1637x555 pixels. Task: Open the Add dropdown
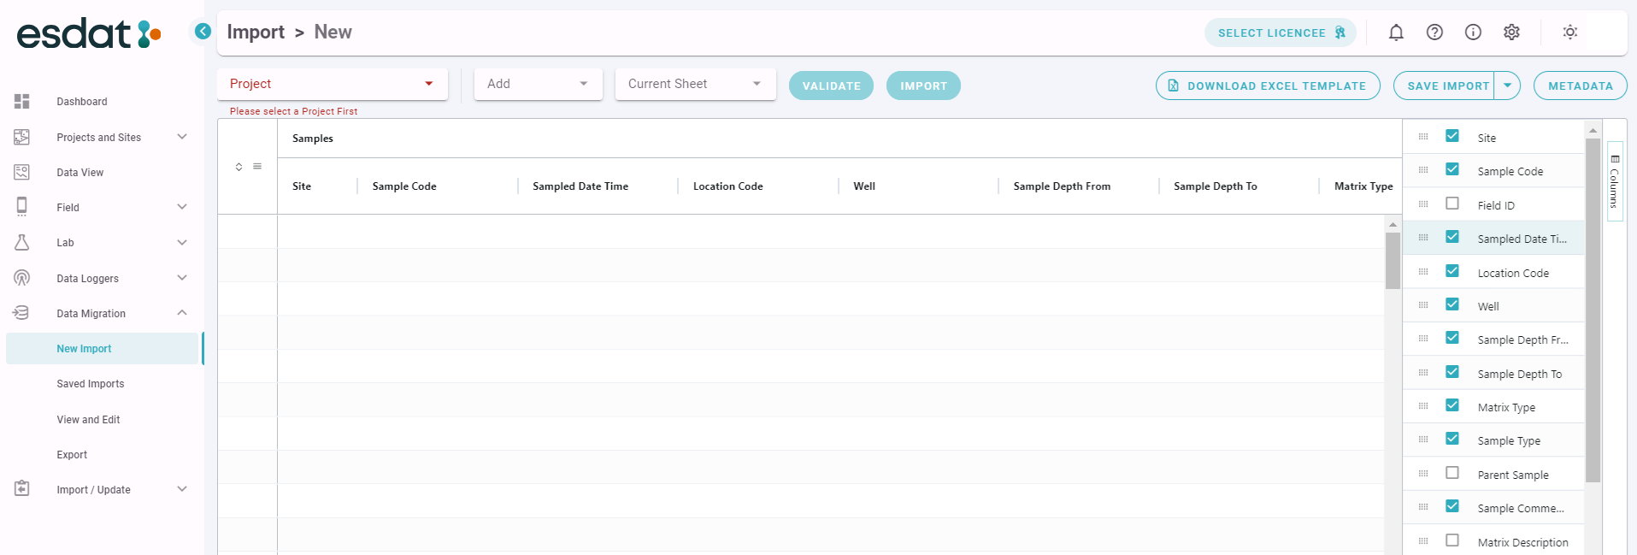pos(539,84)
